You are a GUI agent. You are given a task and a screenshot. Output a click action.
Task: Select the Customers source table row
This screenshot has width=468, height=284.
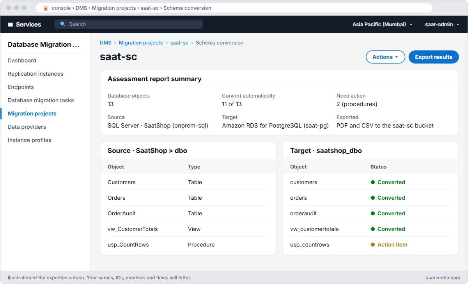(x=188, y=182)
